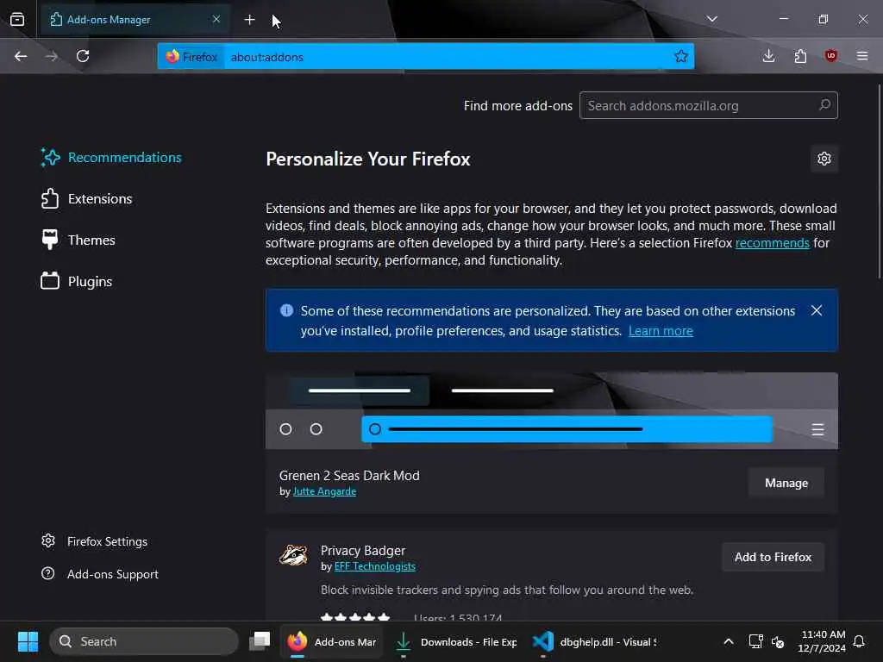Open the Plugins category
The image size is (883, 662).
coord(77,282)
